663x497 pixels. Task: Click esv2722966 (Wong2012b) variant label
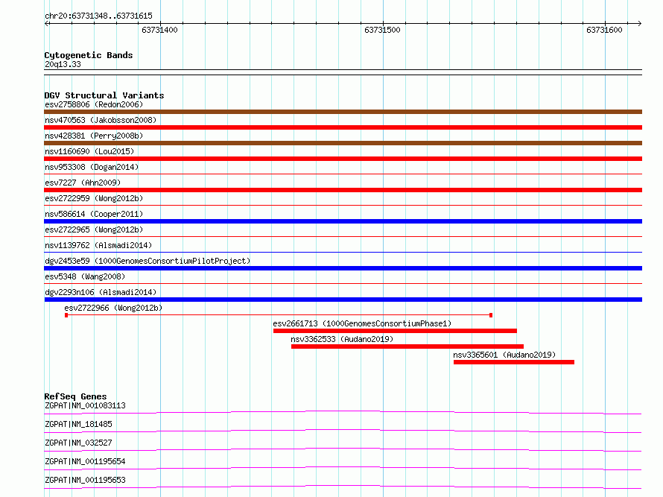(x=113, y=308)
